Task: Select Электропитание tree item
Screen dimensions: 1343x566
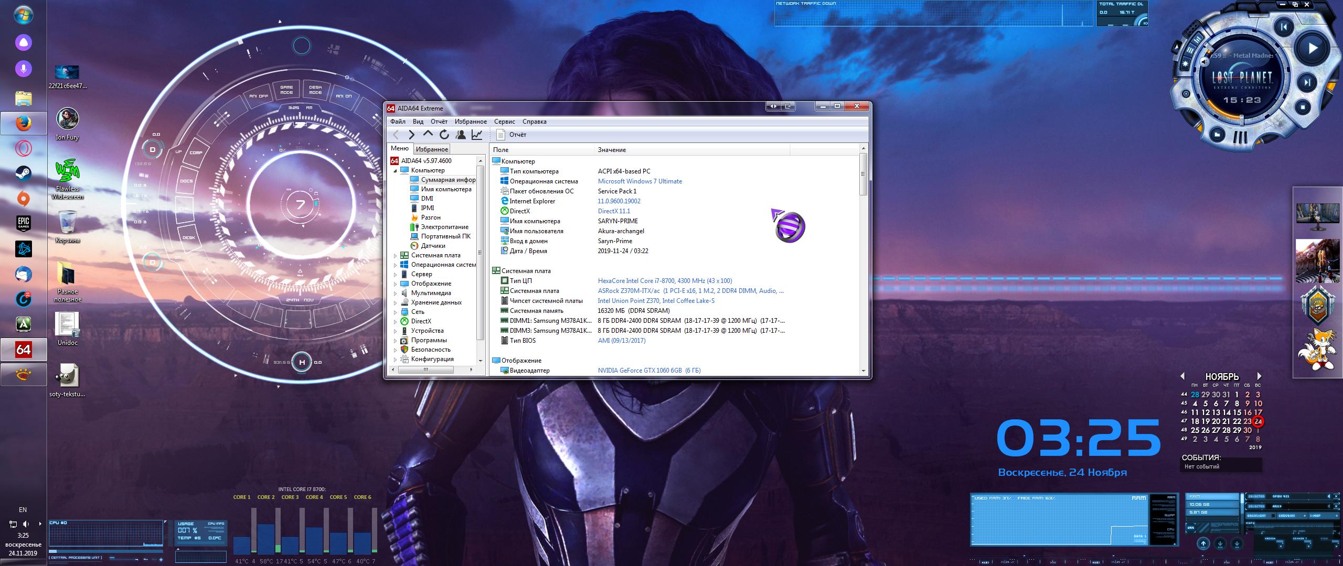Action: pyautogui.click(x=440, y=227)
